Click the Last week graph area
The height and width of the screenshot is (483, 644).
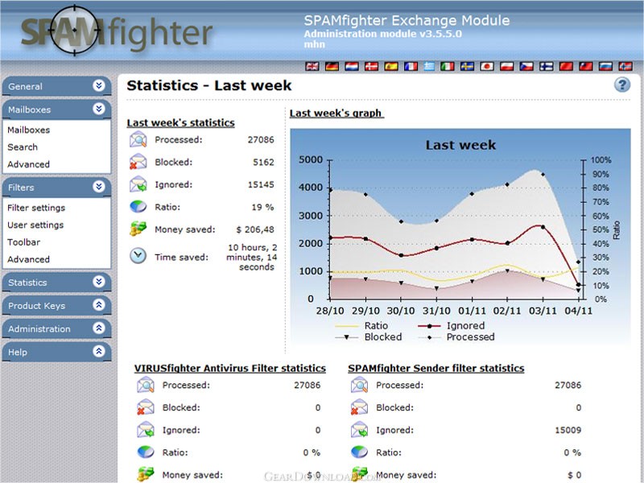tap(460, 236)
